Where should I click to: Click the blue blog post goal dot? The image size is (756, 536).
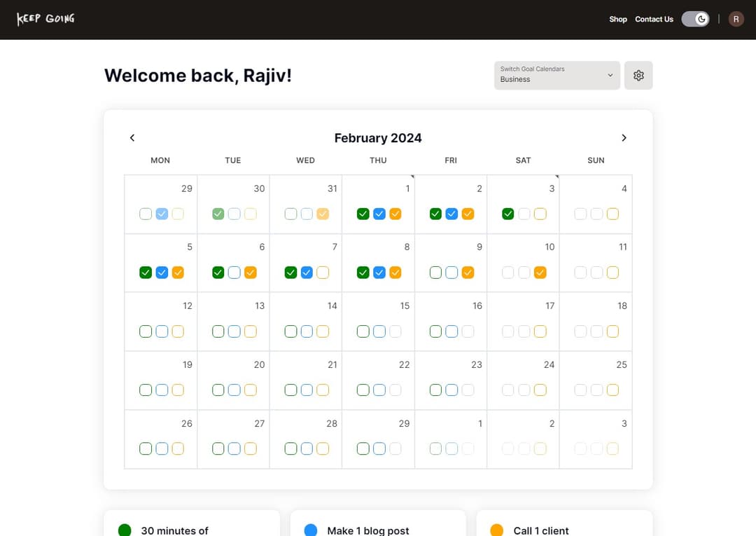click(x=311, y=530)
